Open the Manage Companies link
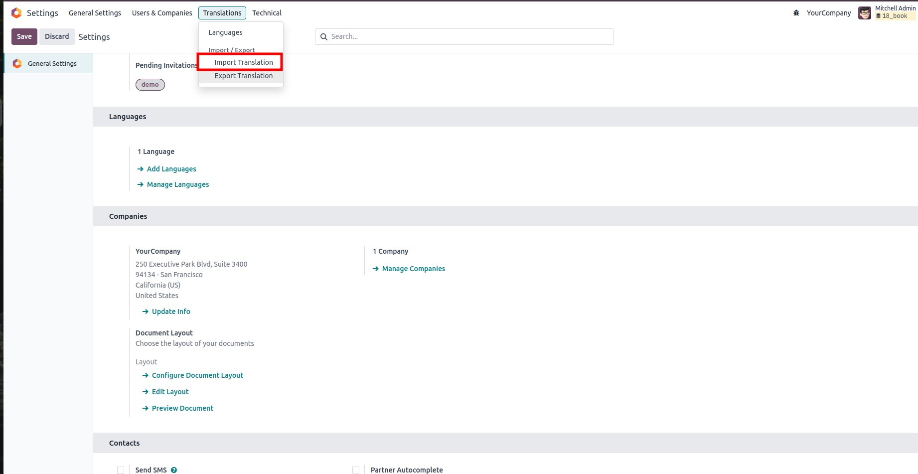The height and width of the screenshot is (474, 918). pyautogui.click(x=414, y=269)
